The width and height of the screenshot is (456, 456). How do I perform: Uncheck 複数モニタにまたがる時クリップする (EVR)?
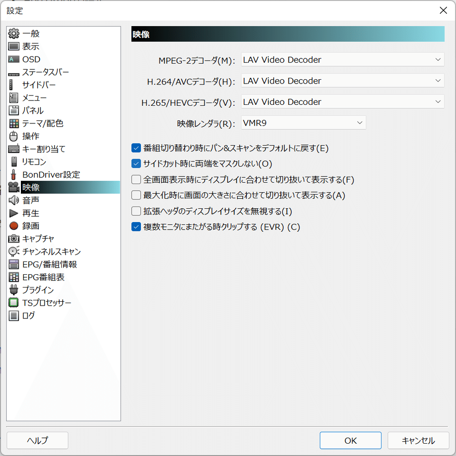136,226
